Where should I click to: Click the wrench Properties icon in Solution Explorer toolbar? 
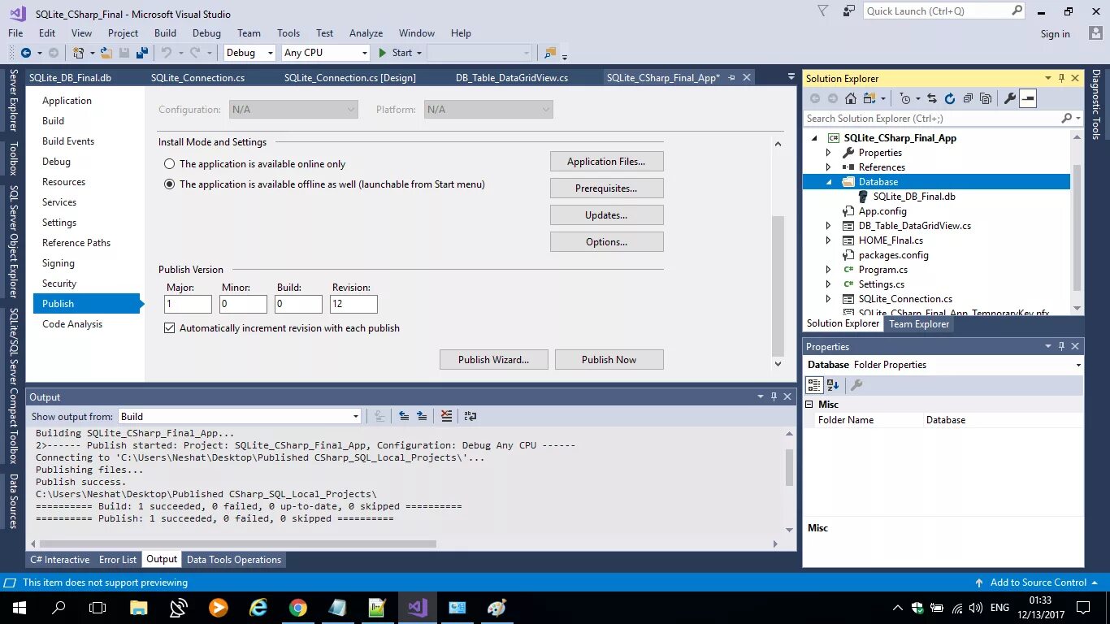[1010, 98]
